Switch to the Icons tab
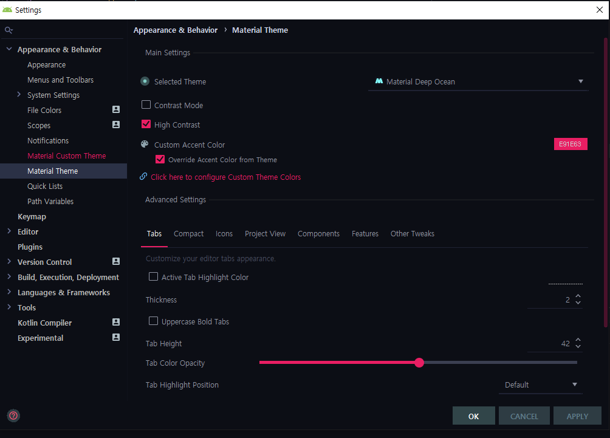Viewport: 610px width, 438px height. (224, 234)
